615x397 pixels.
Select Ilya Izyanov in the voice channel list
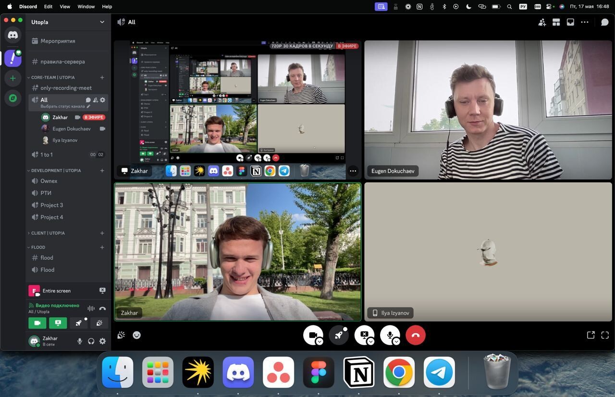74,140
